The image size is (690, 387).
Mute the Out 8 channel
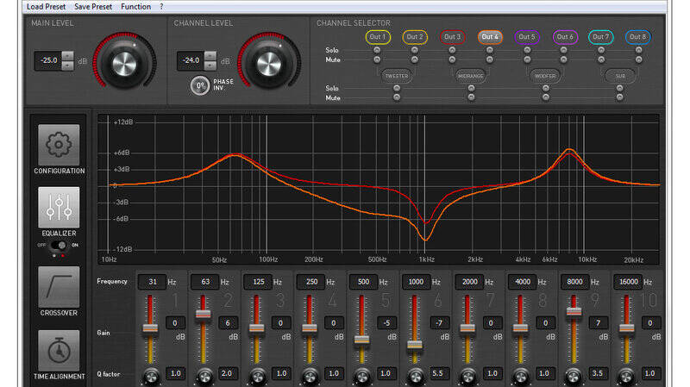(638, 59)
